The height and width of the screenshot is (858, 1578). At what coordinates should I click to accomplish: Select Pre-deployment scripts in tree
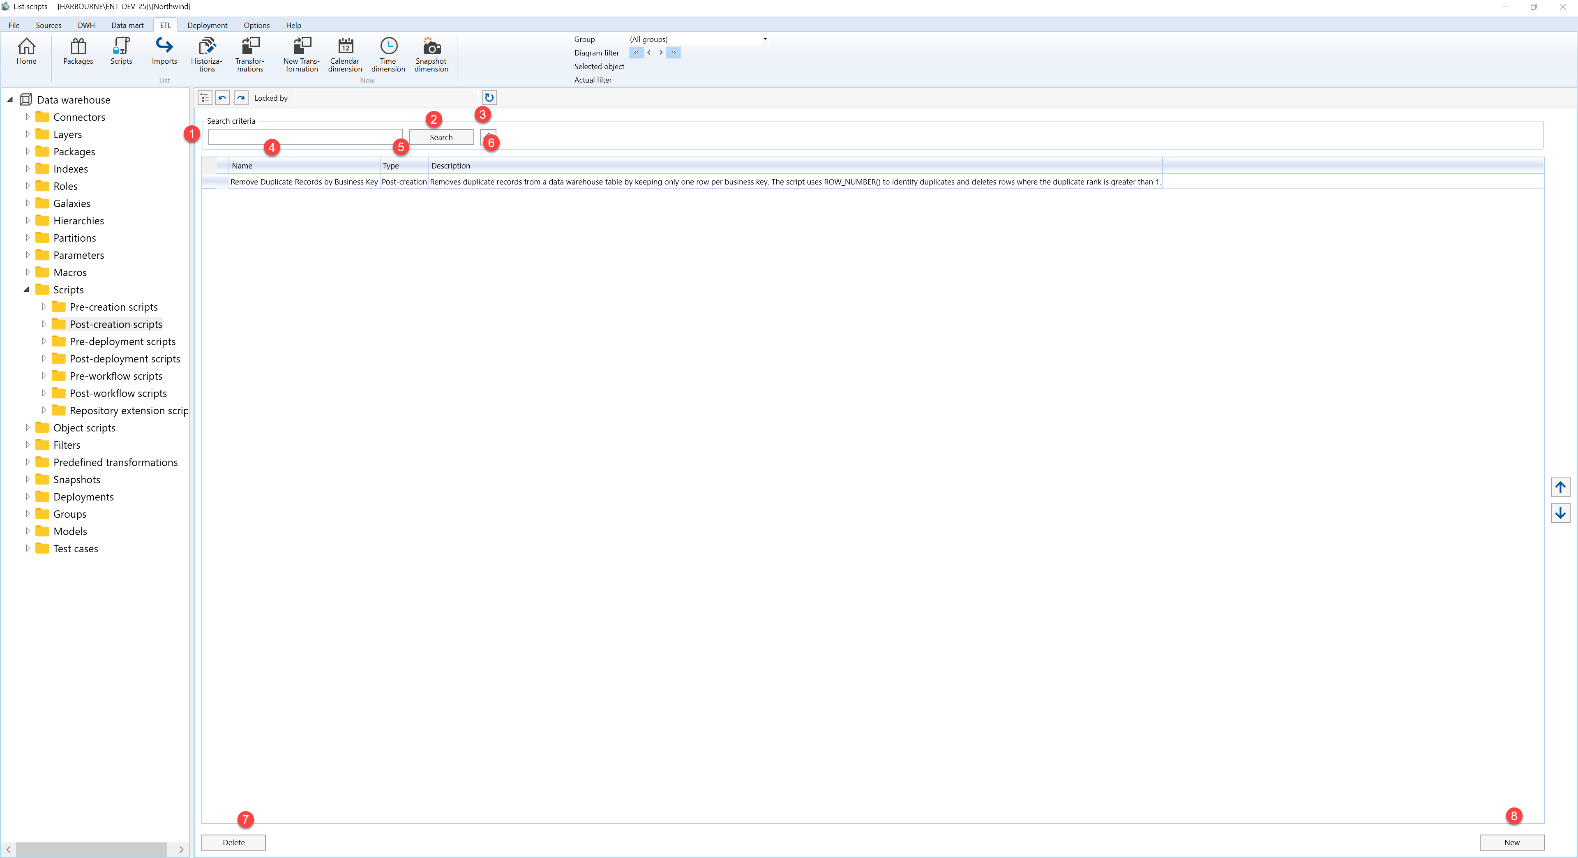pos(122,341)
